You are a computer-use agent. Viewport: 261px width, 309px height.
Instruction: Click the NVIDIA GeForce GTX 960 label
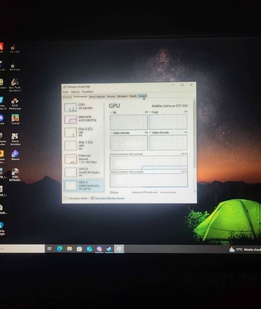(x=170, y=106)
